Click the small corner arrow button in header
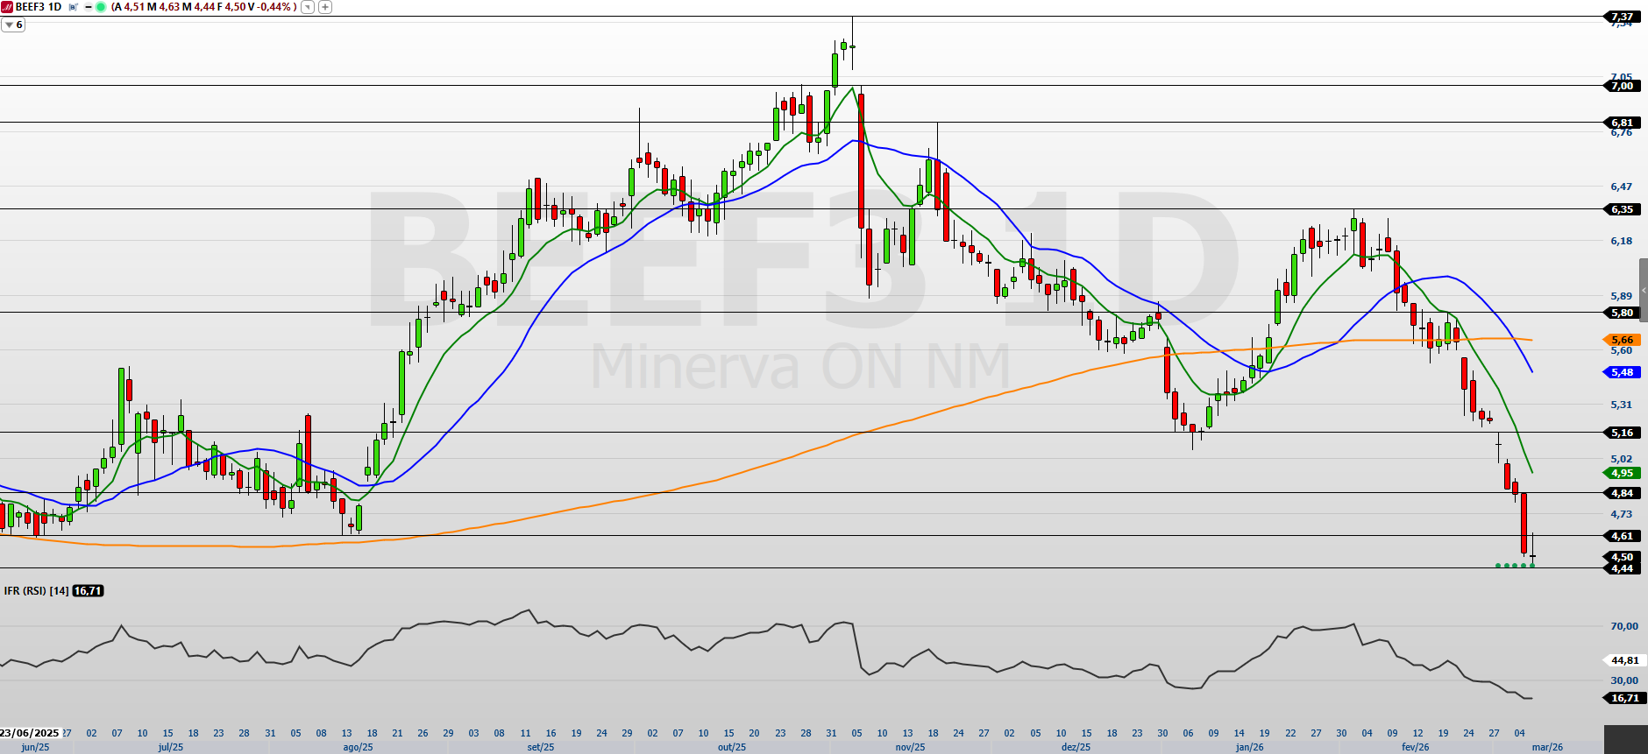 (308, 7)
